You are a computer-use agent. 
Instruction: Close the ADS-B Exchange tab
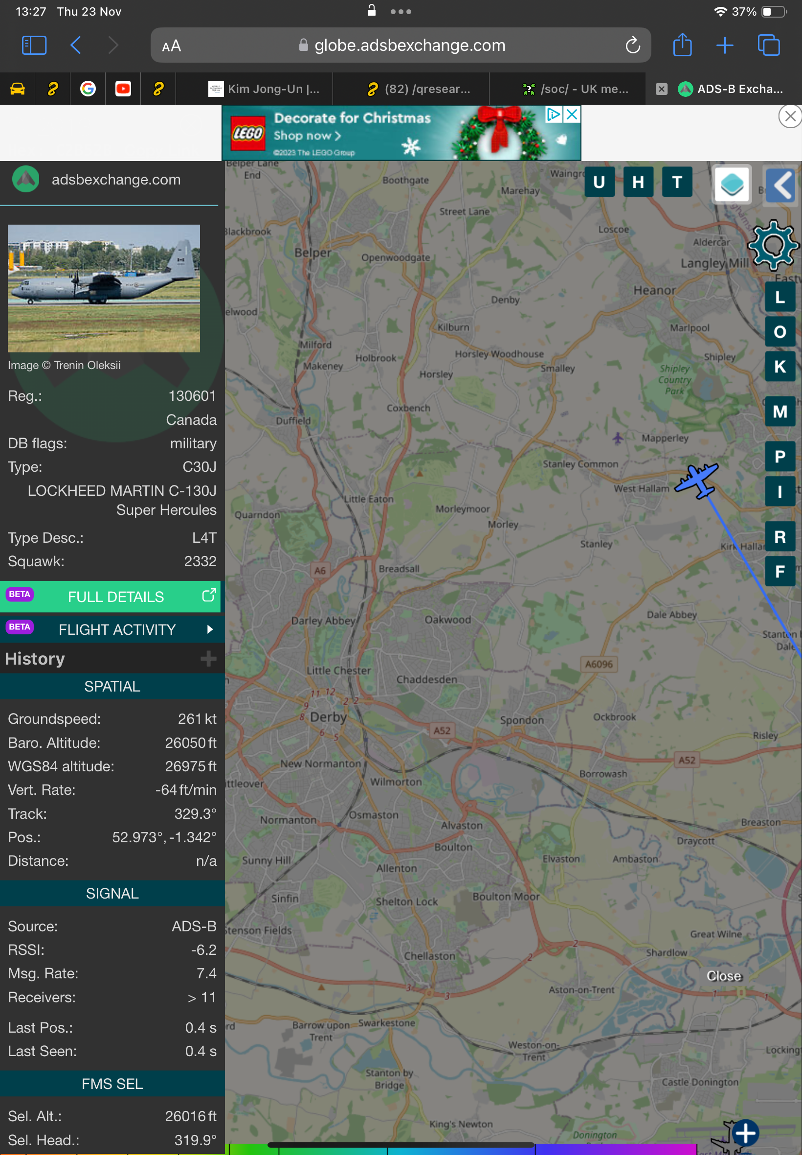[661, 89]
